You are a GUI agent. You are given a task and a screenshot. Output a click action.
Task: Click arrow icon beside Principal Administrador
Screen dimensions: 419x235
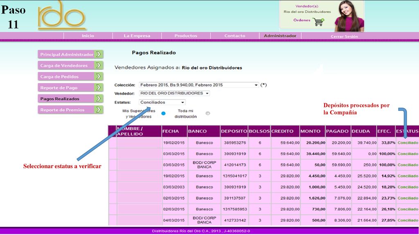(99, 54)
